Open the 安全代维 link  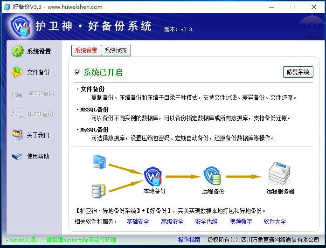tap(206, 221)
